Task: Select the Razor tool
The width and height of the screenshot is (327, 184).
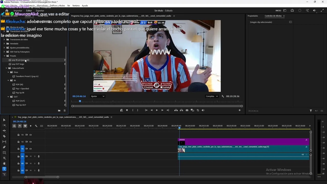Action: [x=4, y=136]
